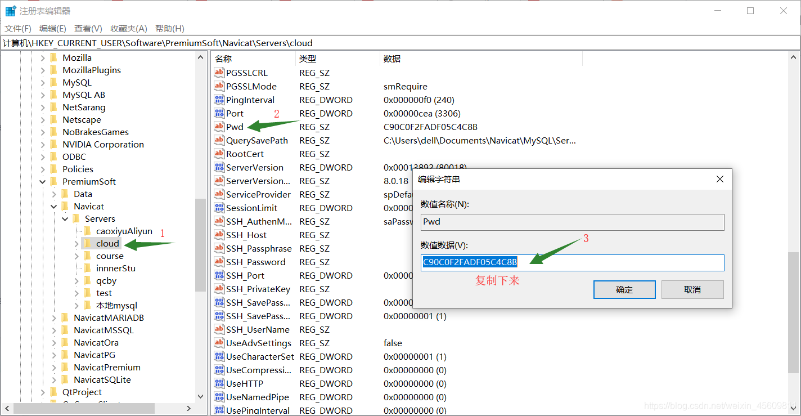Image resolution: width=801 pixels, height=416 pixels.
Task: Click the Pwd string value icon
Action: (219, 127)
